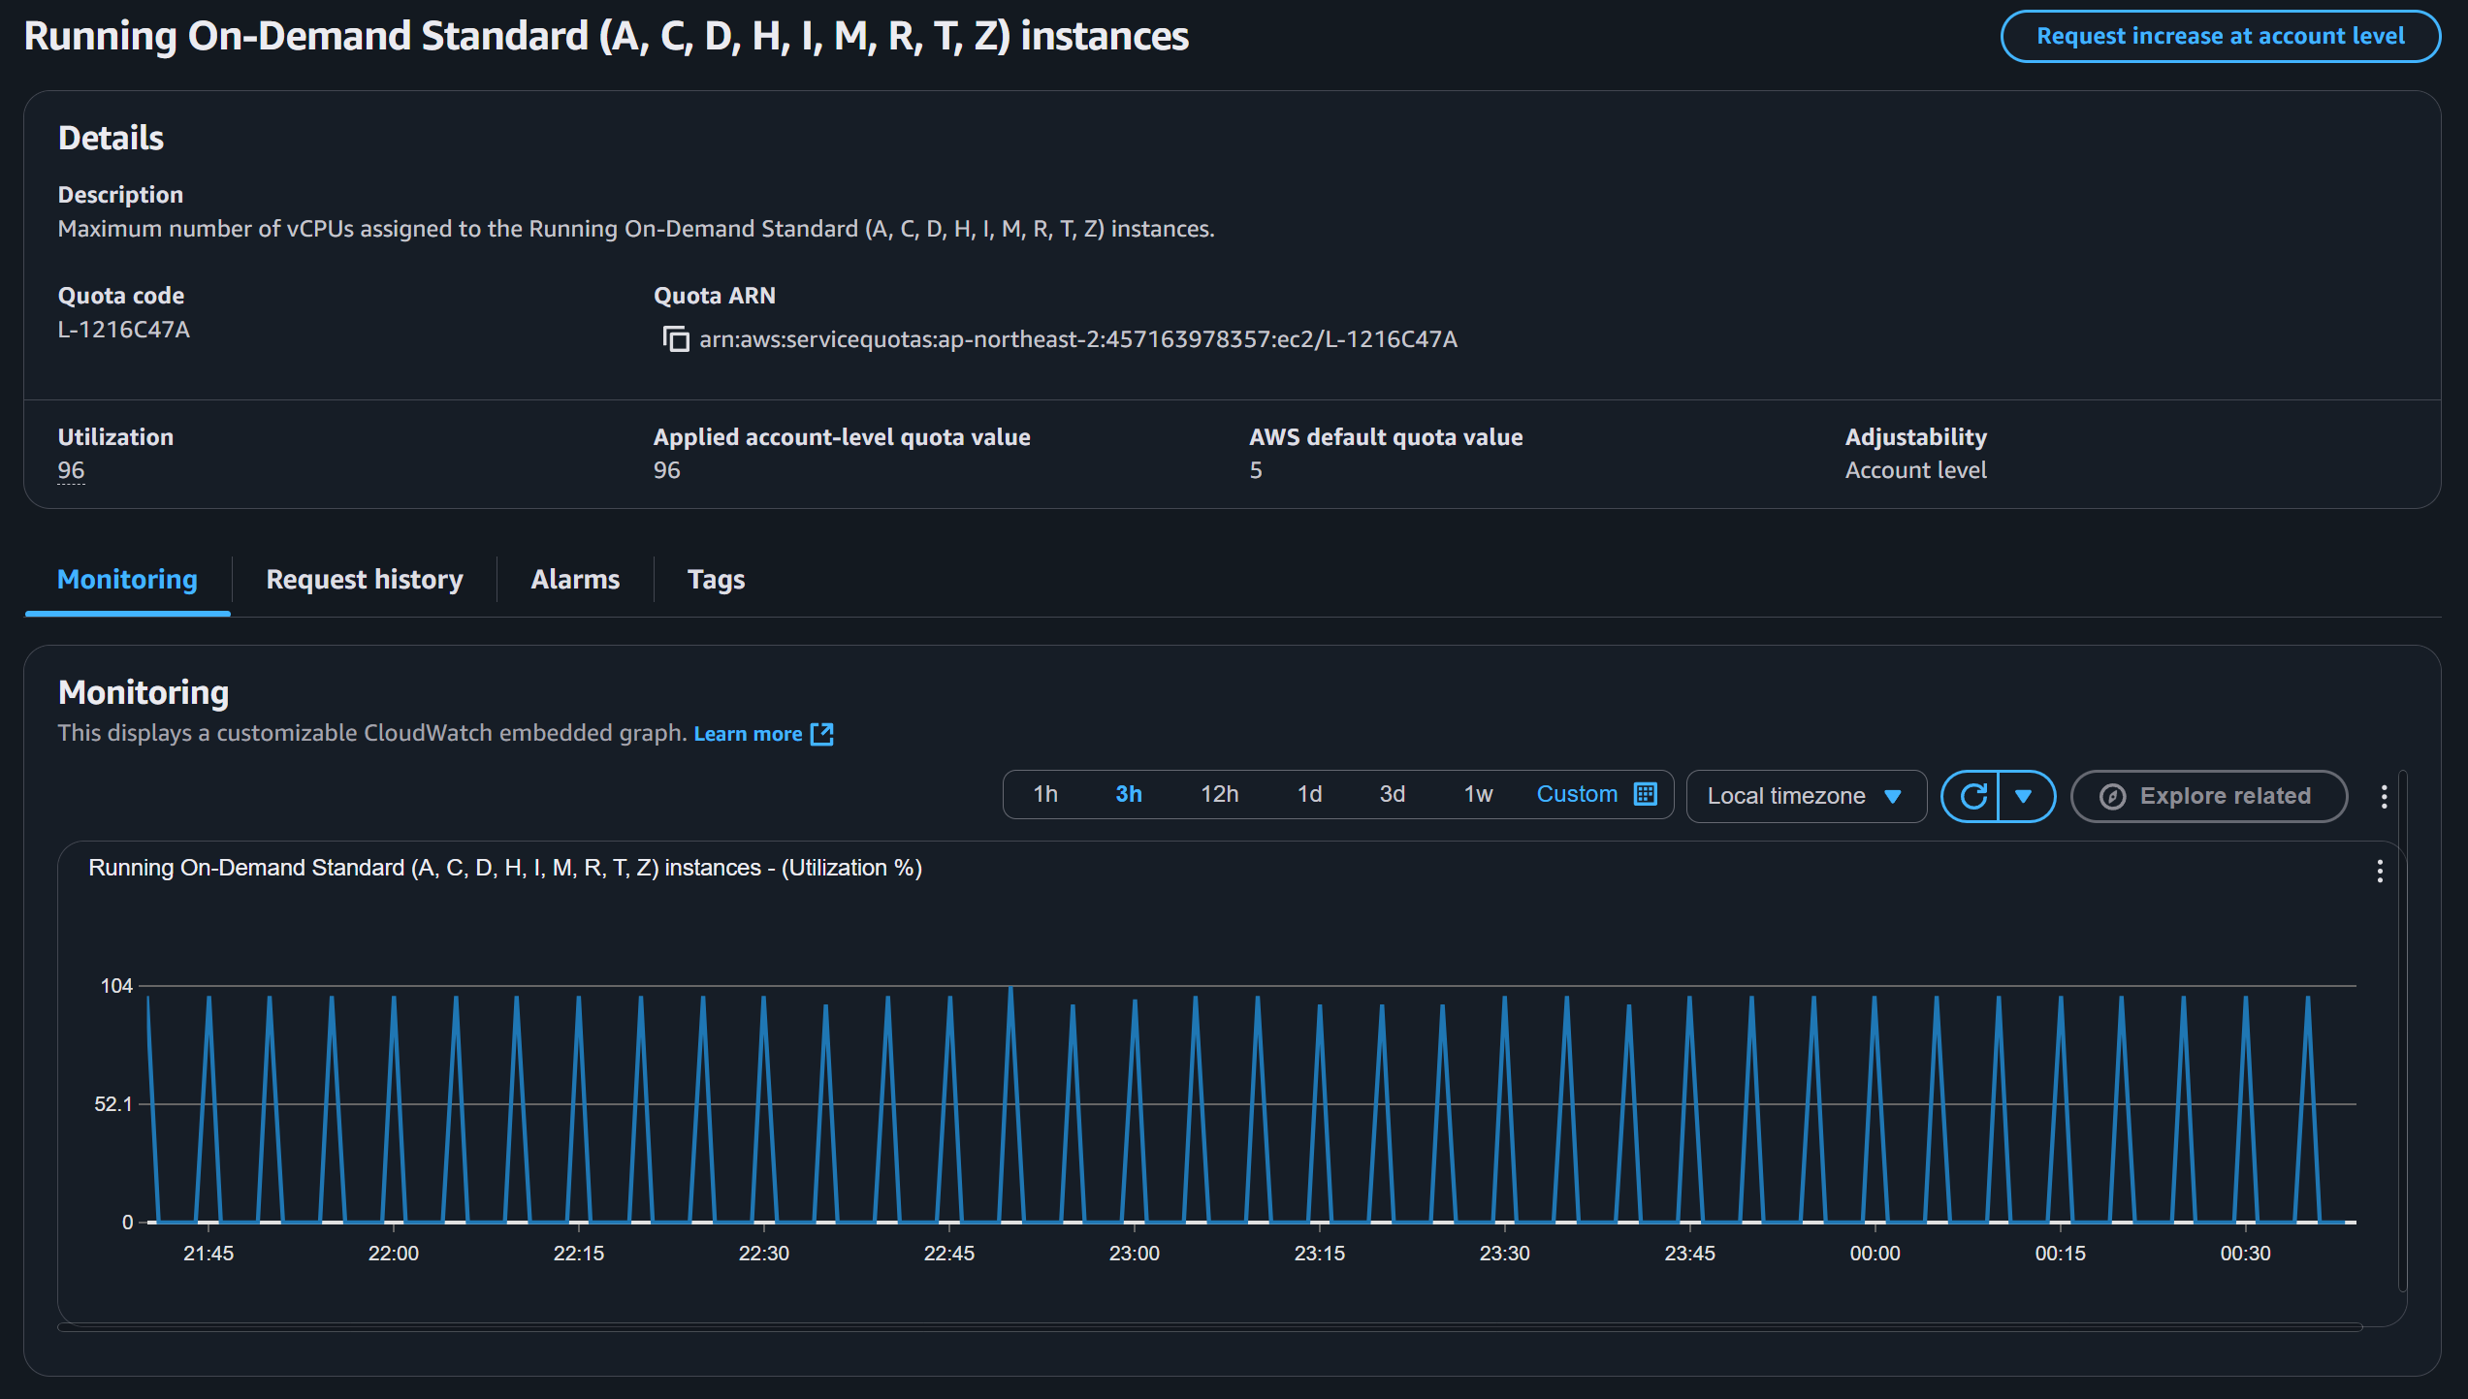Click Request increase at account level
The width and height of the screenshot is (2468, 1399).
(x=2220, y=36)
